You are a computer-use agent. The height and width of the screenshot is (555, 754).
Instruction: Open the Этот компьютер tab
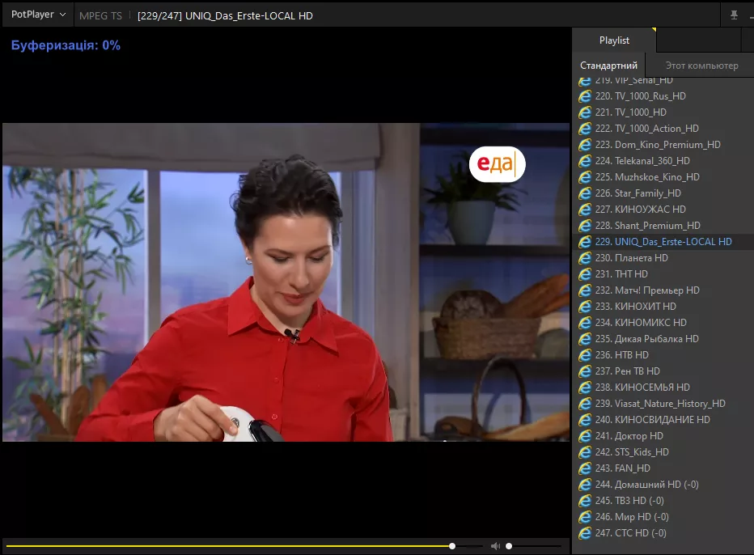coord(701,66)
